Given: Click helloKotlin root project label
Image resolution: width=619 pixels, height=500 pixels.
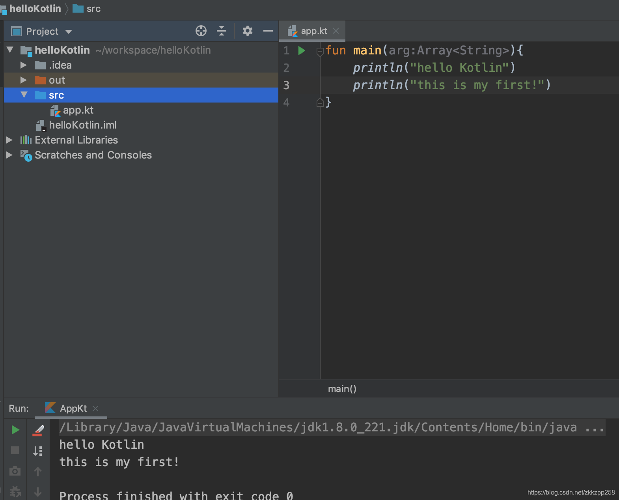Looking at the screenshot, I should 62,50.
